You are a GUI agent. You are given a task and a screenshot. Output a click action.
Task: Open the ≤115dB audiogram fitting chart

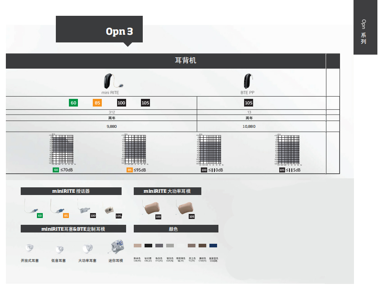click(x=286, y=149)
